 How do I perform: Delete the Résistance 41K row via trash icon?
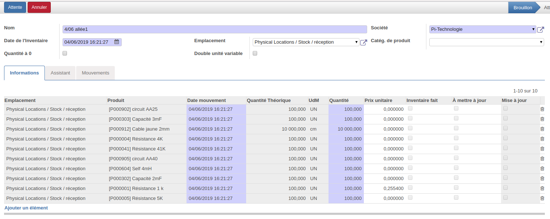(x=542, y=149)
